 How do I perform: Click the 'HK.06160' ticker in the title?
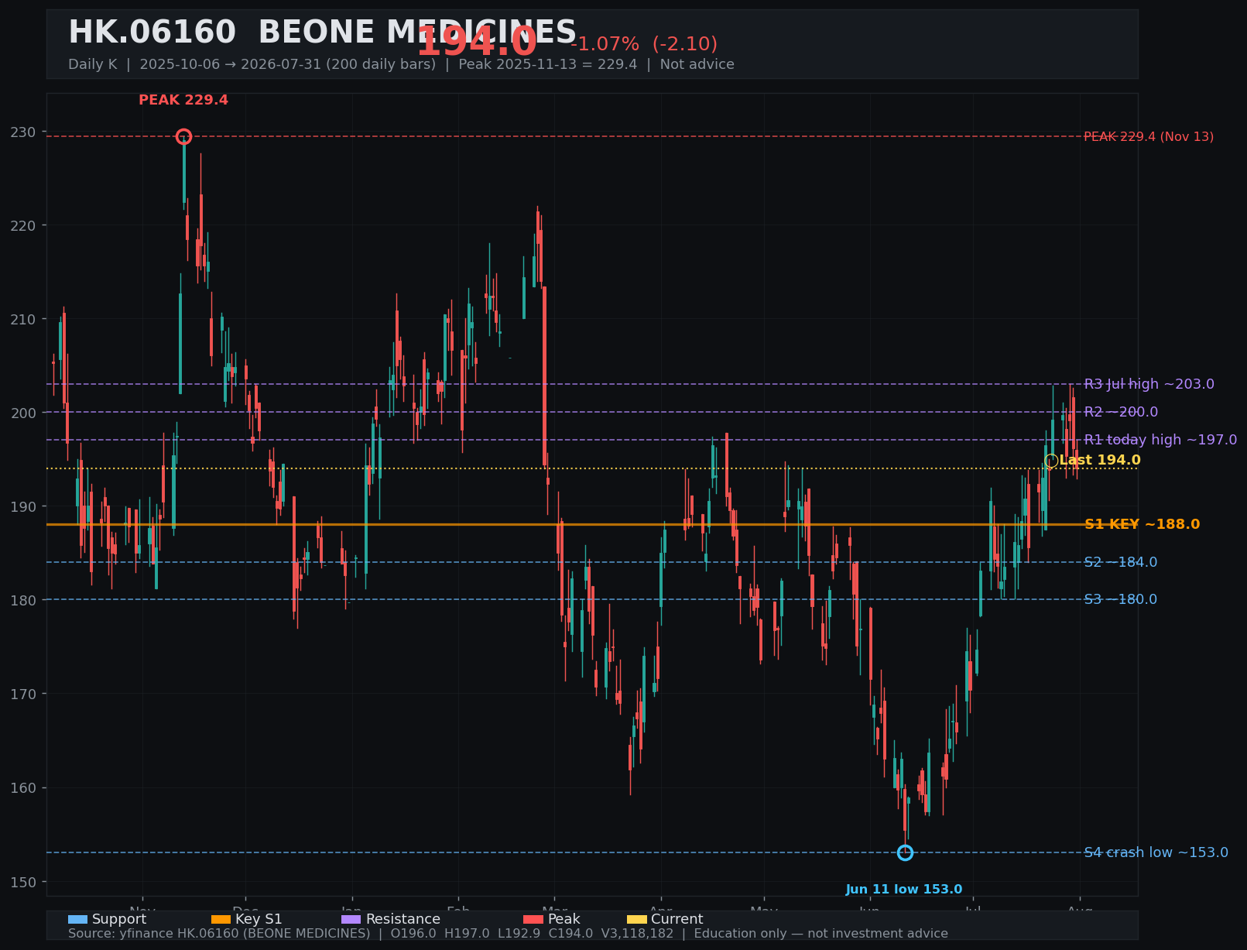tap(152, 33)
